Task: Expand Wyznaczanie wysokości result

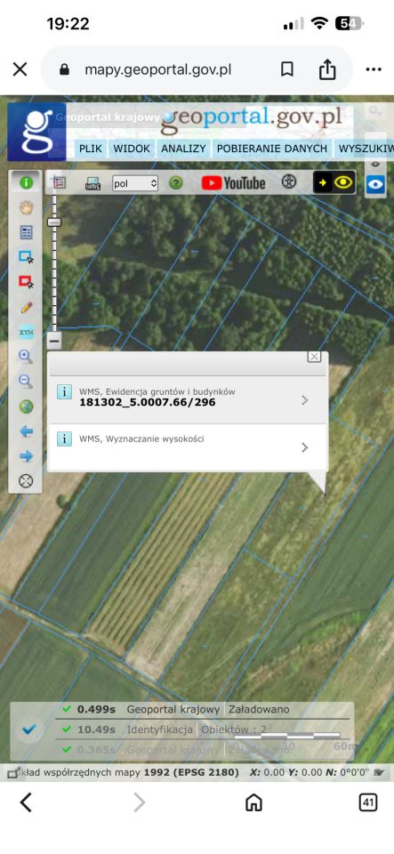Action: pyautogui.click(x=188, y=447)
